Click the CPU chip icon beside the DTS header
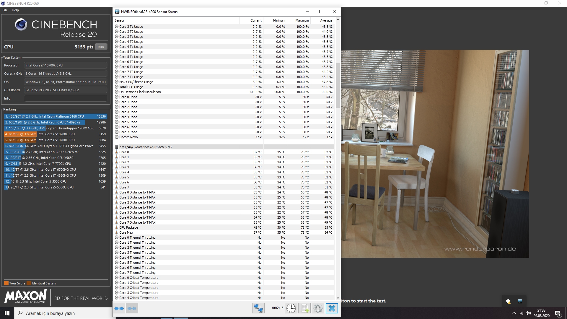 point(117,147)
